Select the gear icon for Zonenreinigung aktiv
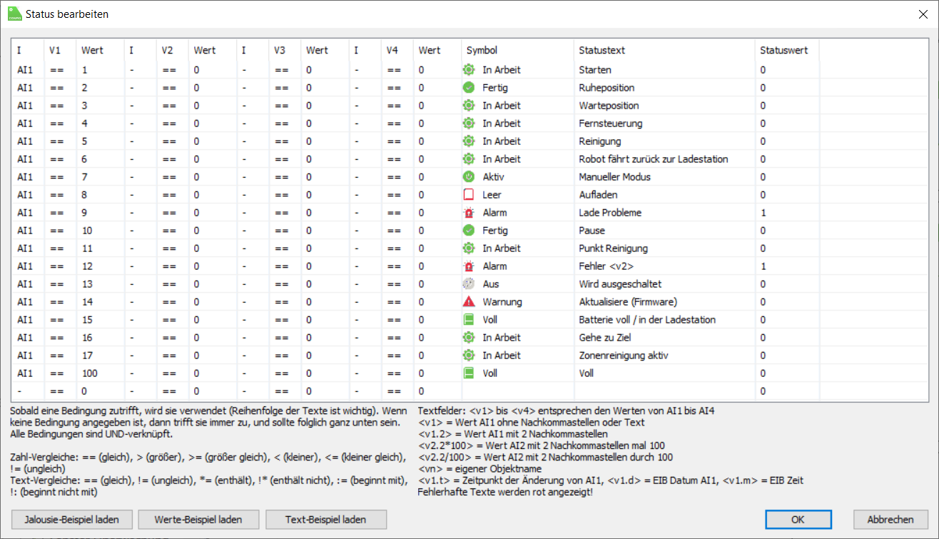 pyautogui.click(x=469, y=356)
